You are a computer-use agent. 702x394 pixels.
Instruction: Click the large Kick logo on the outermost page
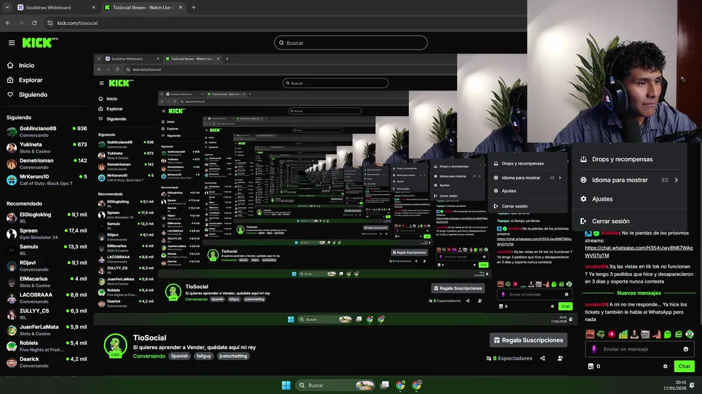[39, 43]
